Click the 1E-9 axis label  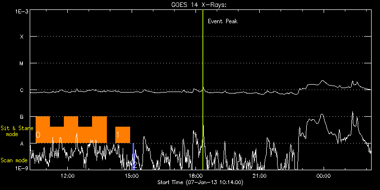coord(22,168)
